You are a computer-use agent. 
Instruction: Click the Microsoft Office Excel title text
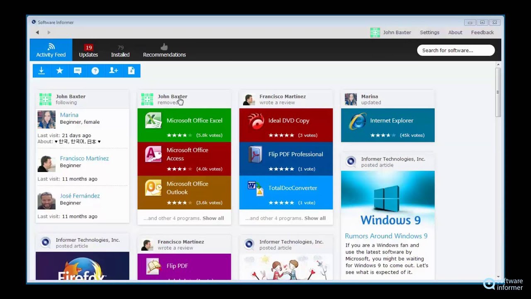pyautogui.click(x=195, y=120)
